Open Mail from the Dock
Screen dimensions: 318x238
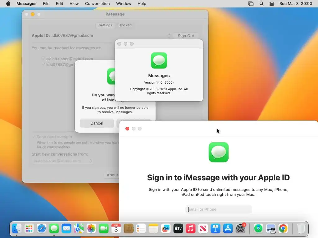(66, 228)
